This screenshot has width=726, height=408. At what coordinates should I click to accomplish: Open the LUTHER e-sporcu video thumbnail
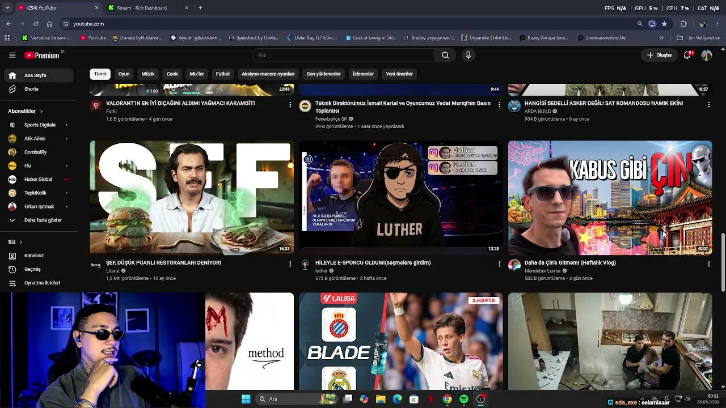point(401,198)
